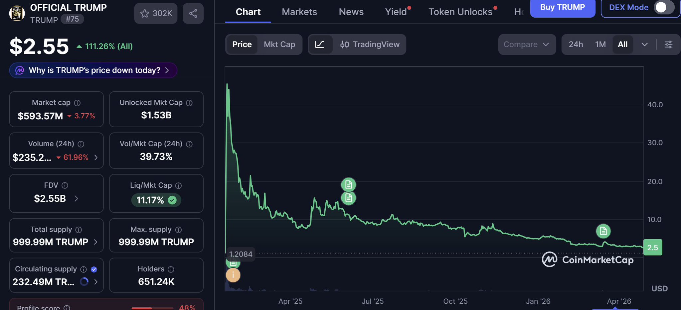Open 'Why is TRUMP's price down today?'
This screenshot has width=681, height=310.
tap(93, 70)
